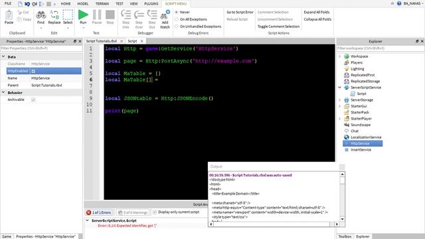Open the dropdown arrow under Run

point(83,28)
